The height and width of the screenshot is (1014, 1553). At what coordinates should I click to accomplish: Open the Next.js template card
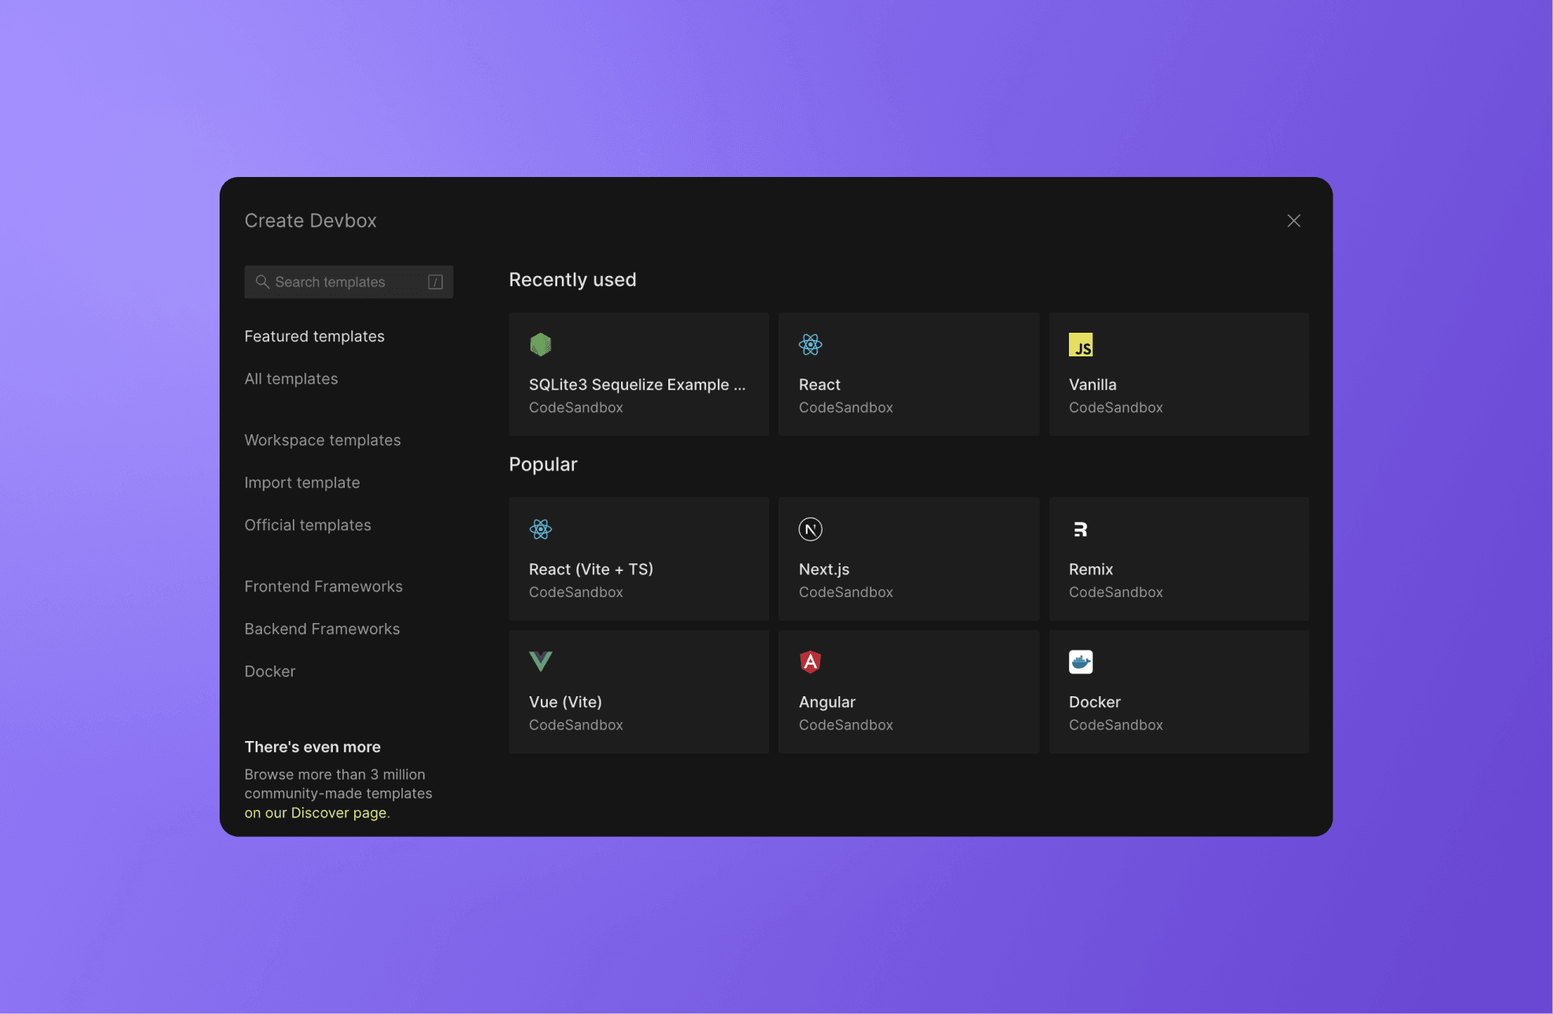coord(908,559)
